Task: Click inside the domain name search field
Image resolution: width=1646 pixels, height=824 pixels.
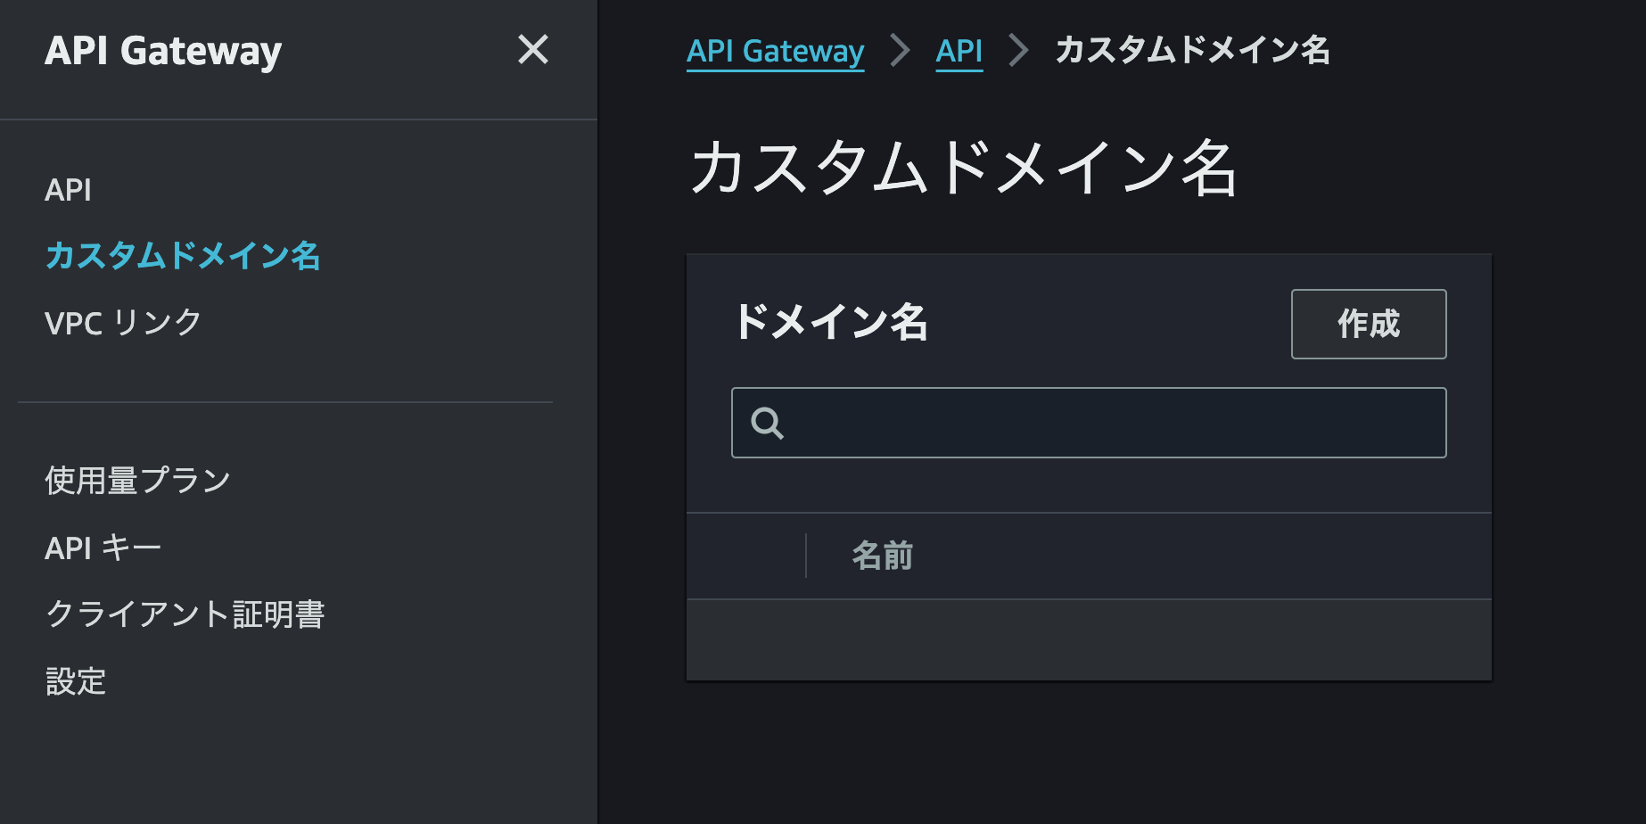Action: 1070,422
